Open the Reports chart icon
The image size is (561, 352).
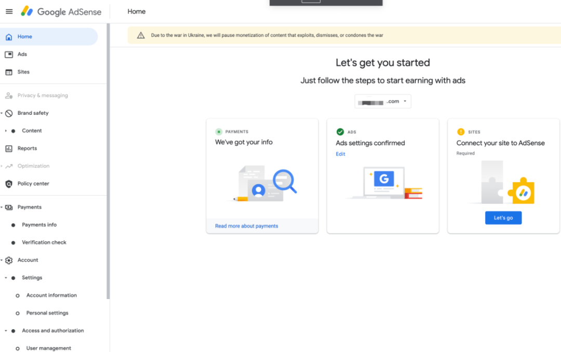9,148
